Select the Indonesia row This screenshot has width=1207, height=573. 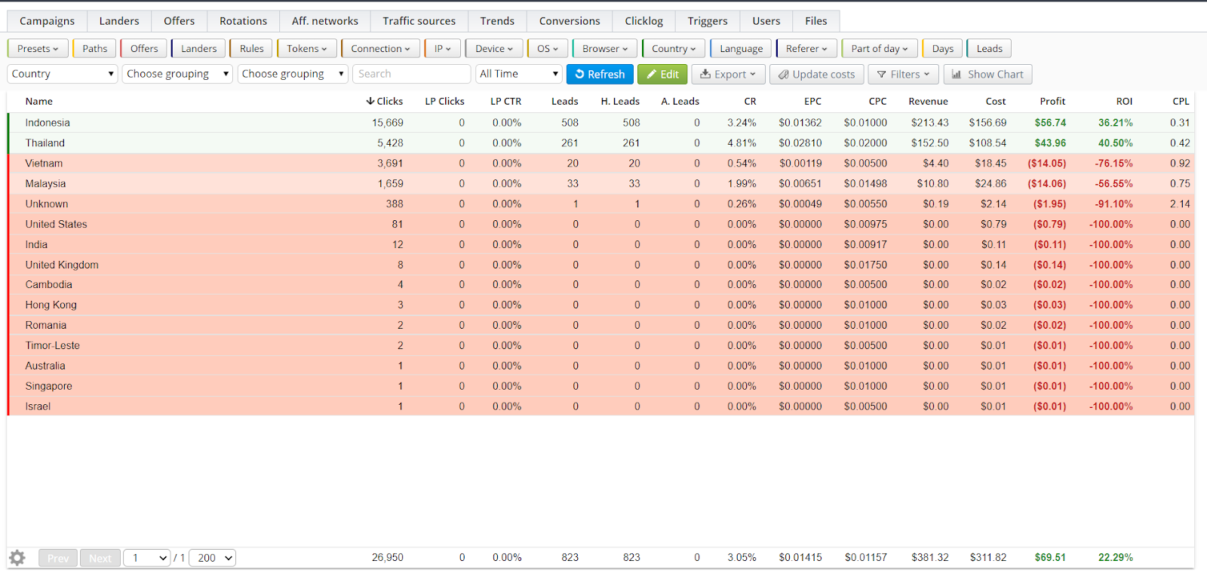coord(600,122)
